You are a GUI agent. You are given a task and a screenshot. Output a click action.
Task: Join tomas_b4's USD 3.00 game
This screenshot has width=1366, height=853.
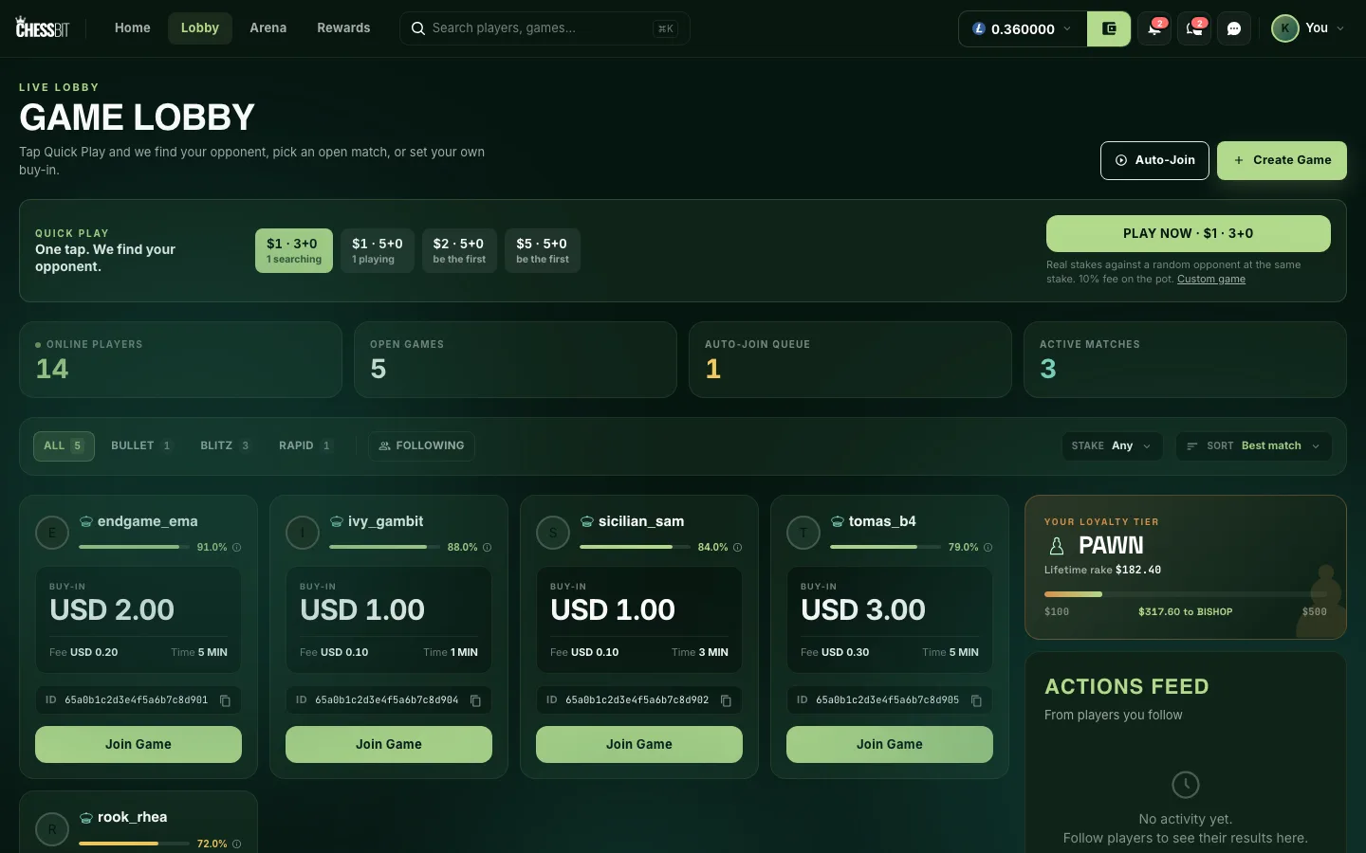coord(890,744)
